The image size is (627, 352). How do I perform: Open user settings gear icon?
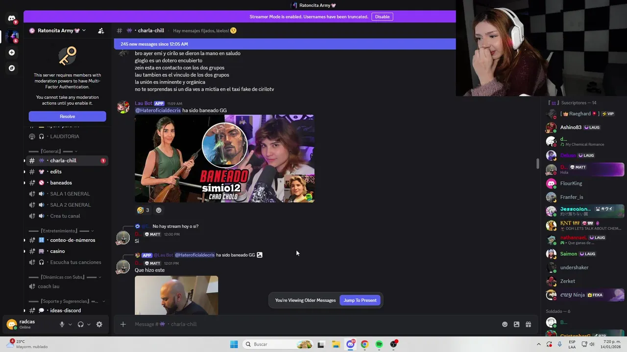point(99,324)
